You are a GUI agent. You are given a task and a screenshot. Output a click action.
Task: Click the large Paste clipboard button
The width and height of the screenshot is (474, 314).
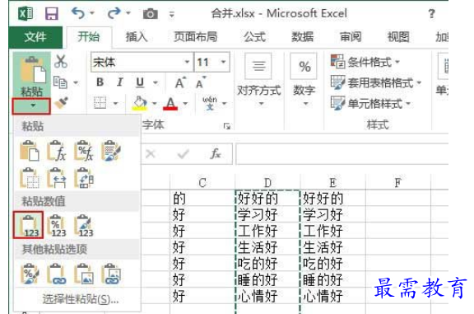click(x=32, y=76)
